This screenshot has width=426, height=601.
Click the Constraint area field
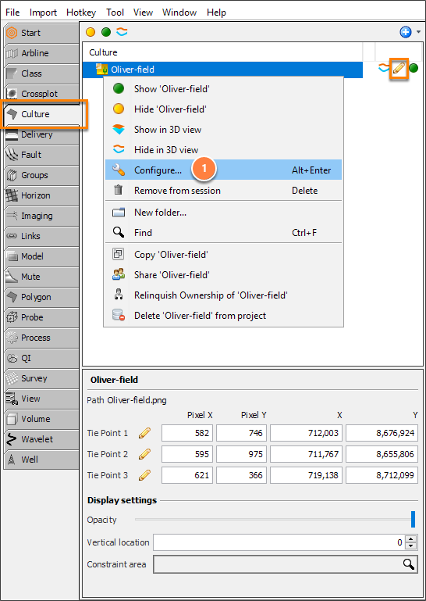[x=285, y=564]
